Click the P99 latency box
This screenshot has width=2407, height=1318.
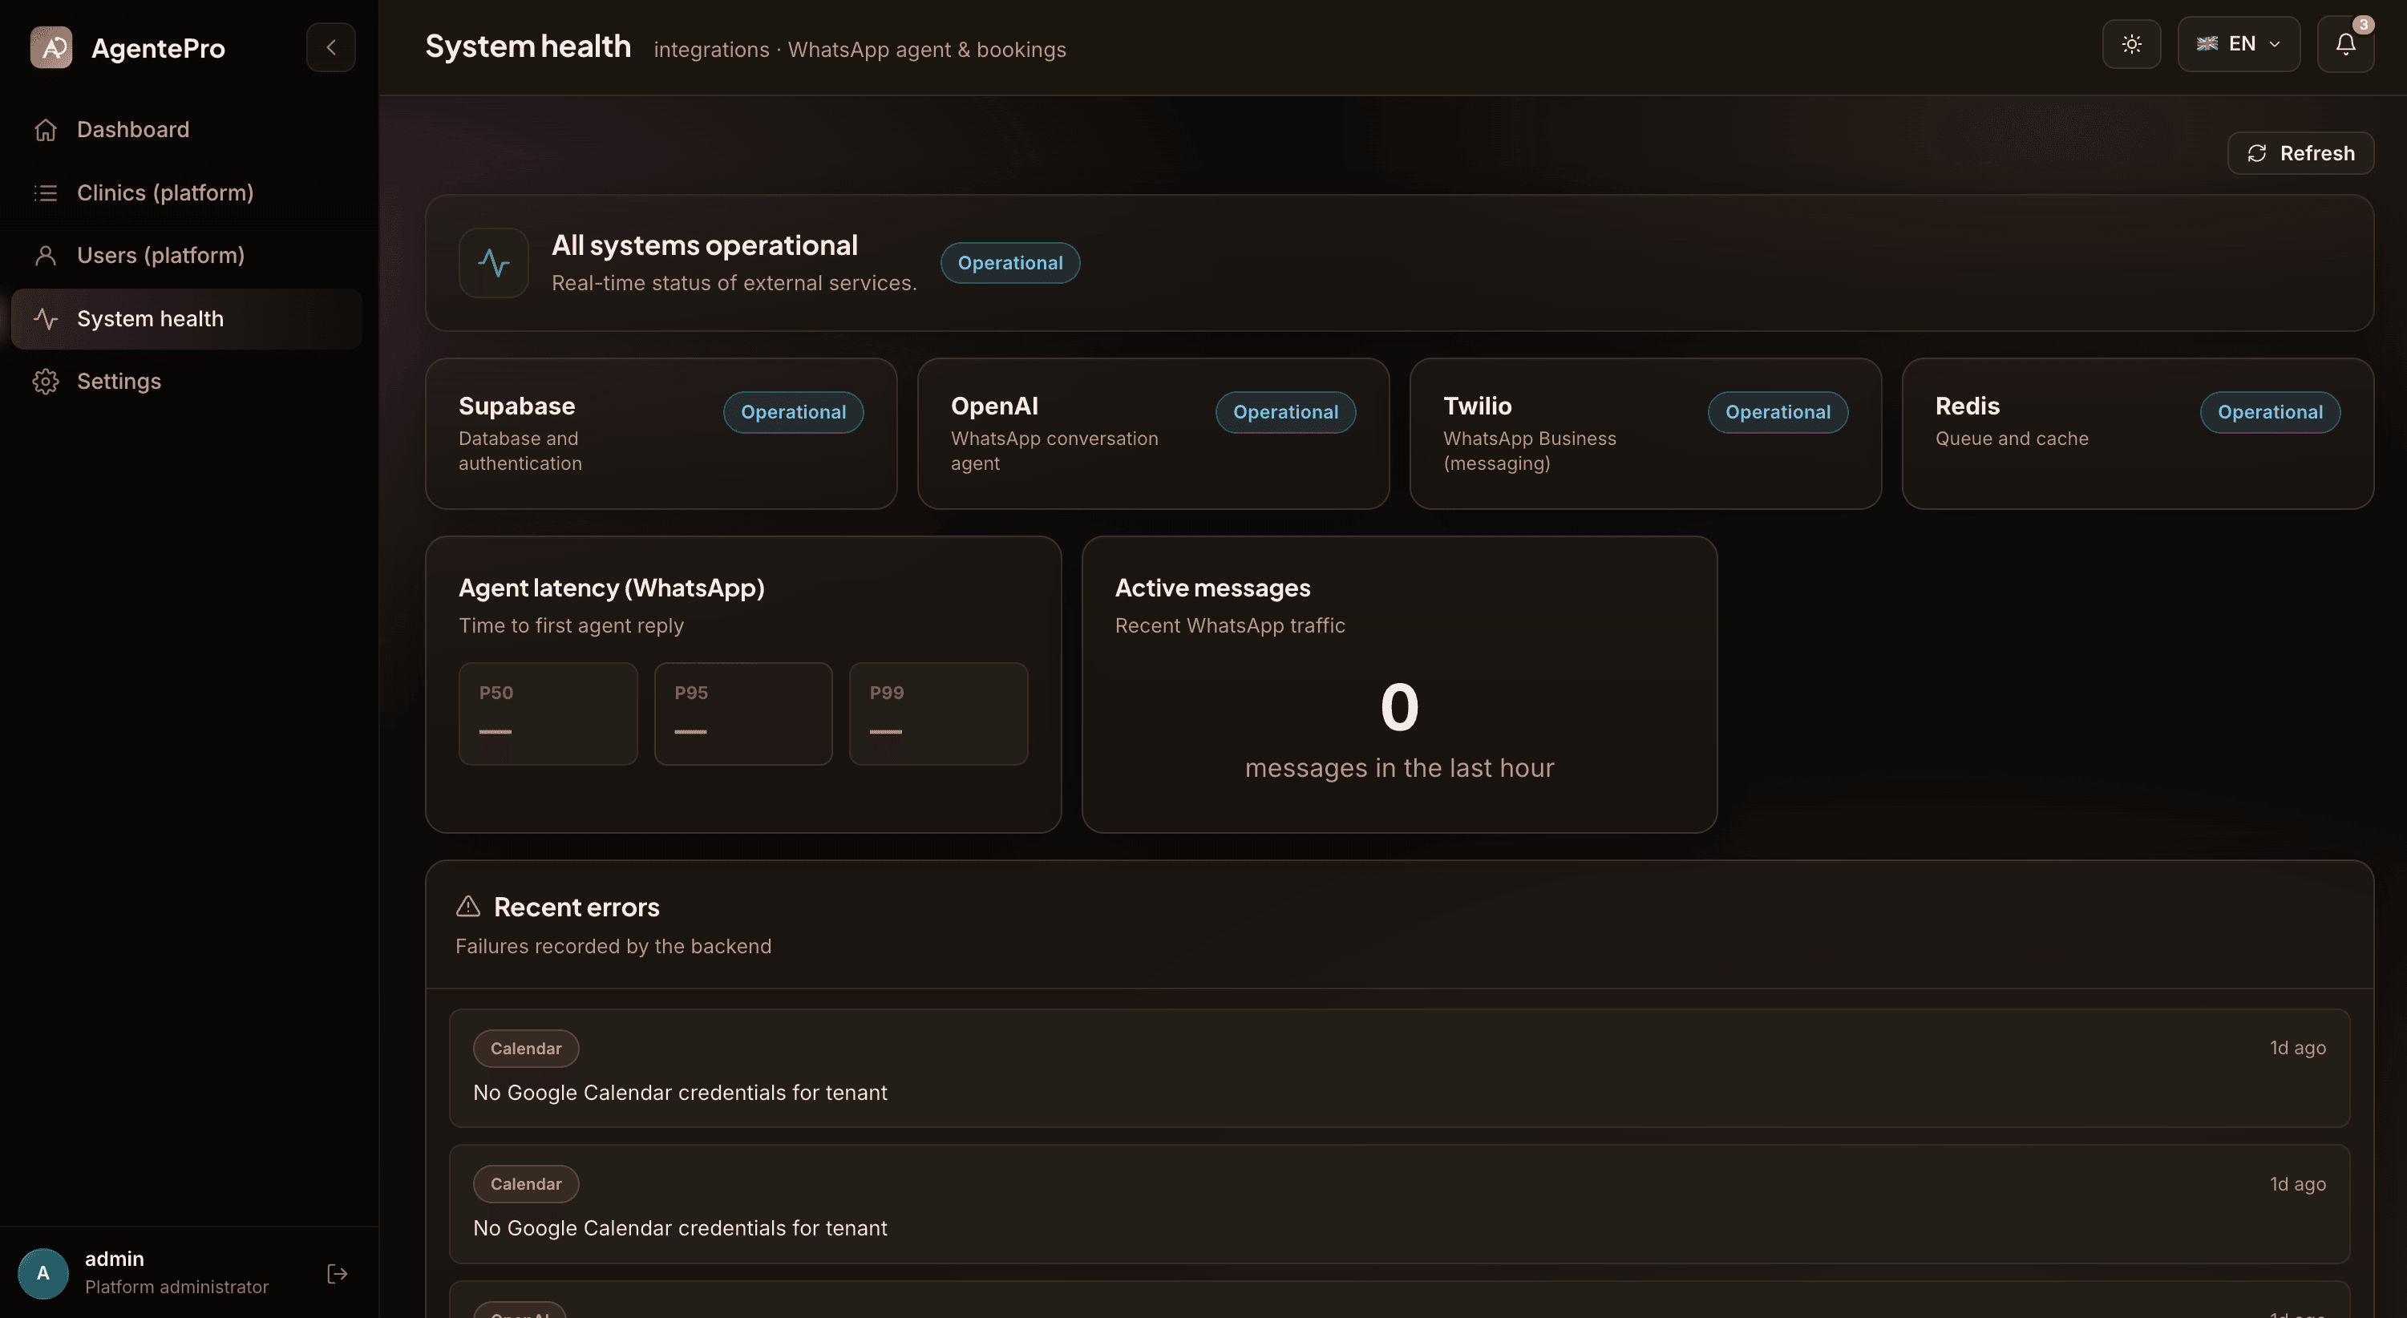click(x=938, y=714)
